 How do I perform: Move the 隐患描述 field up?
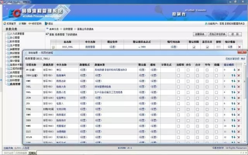click(x=232, y=114)
